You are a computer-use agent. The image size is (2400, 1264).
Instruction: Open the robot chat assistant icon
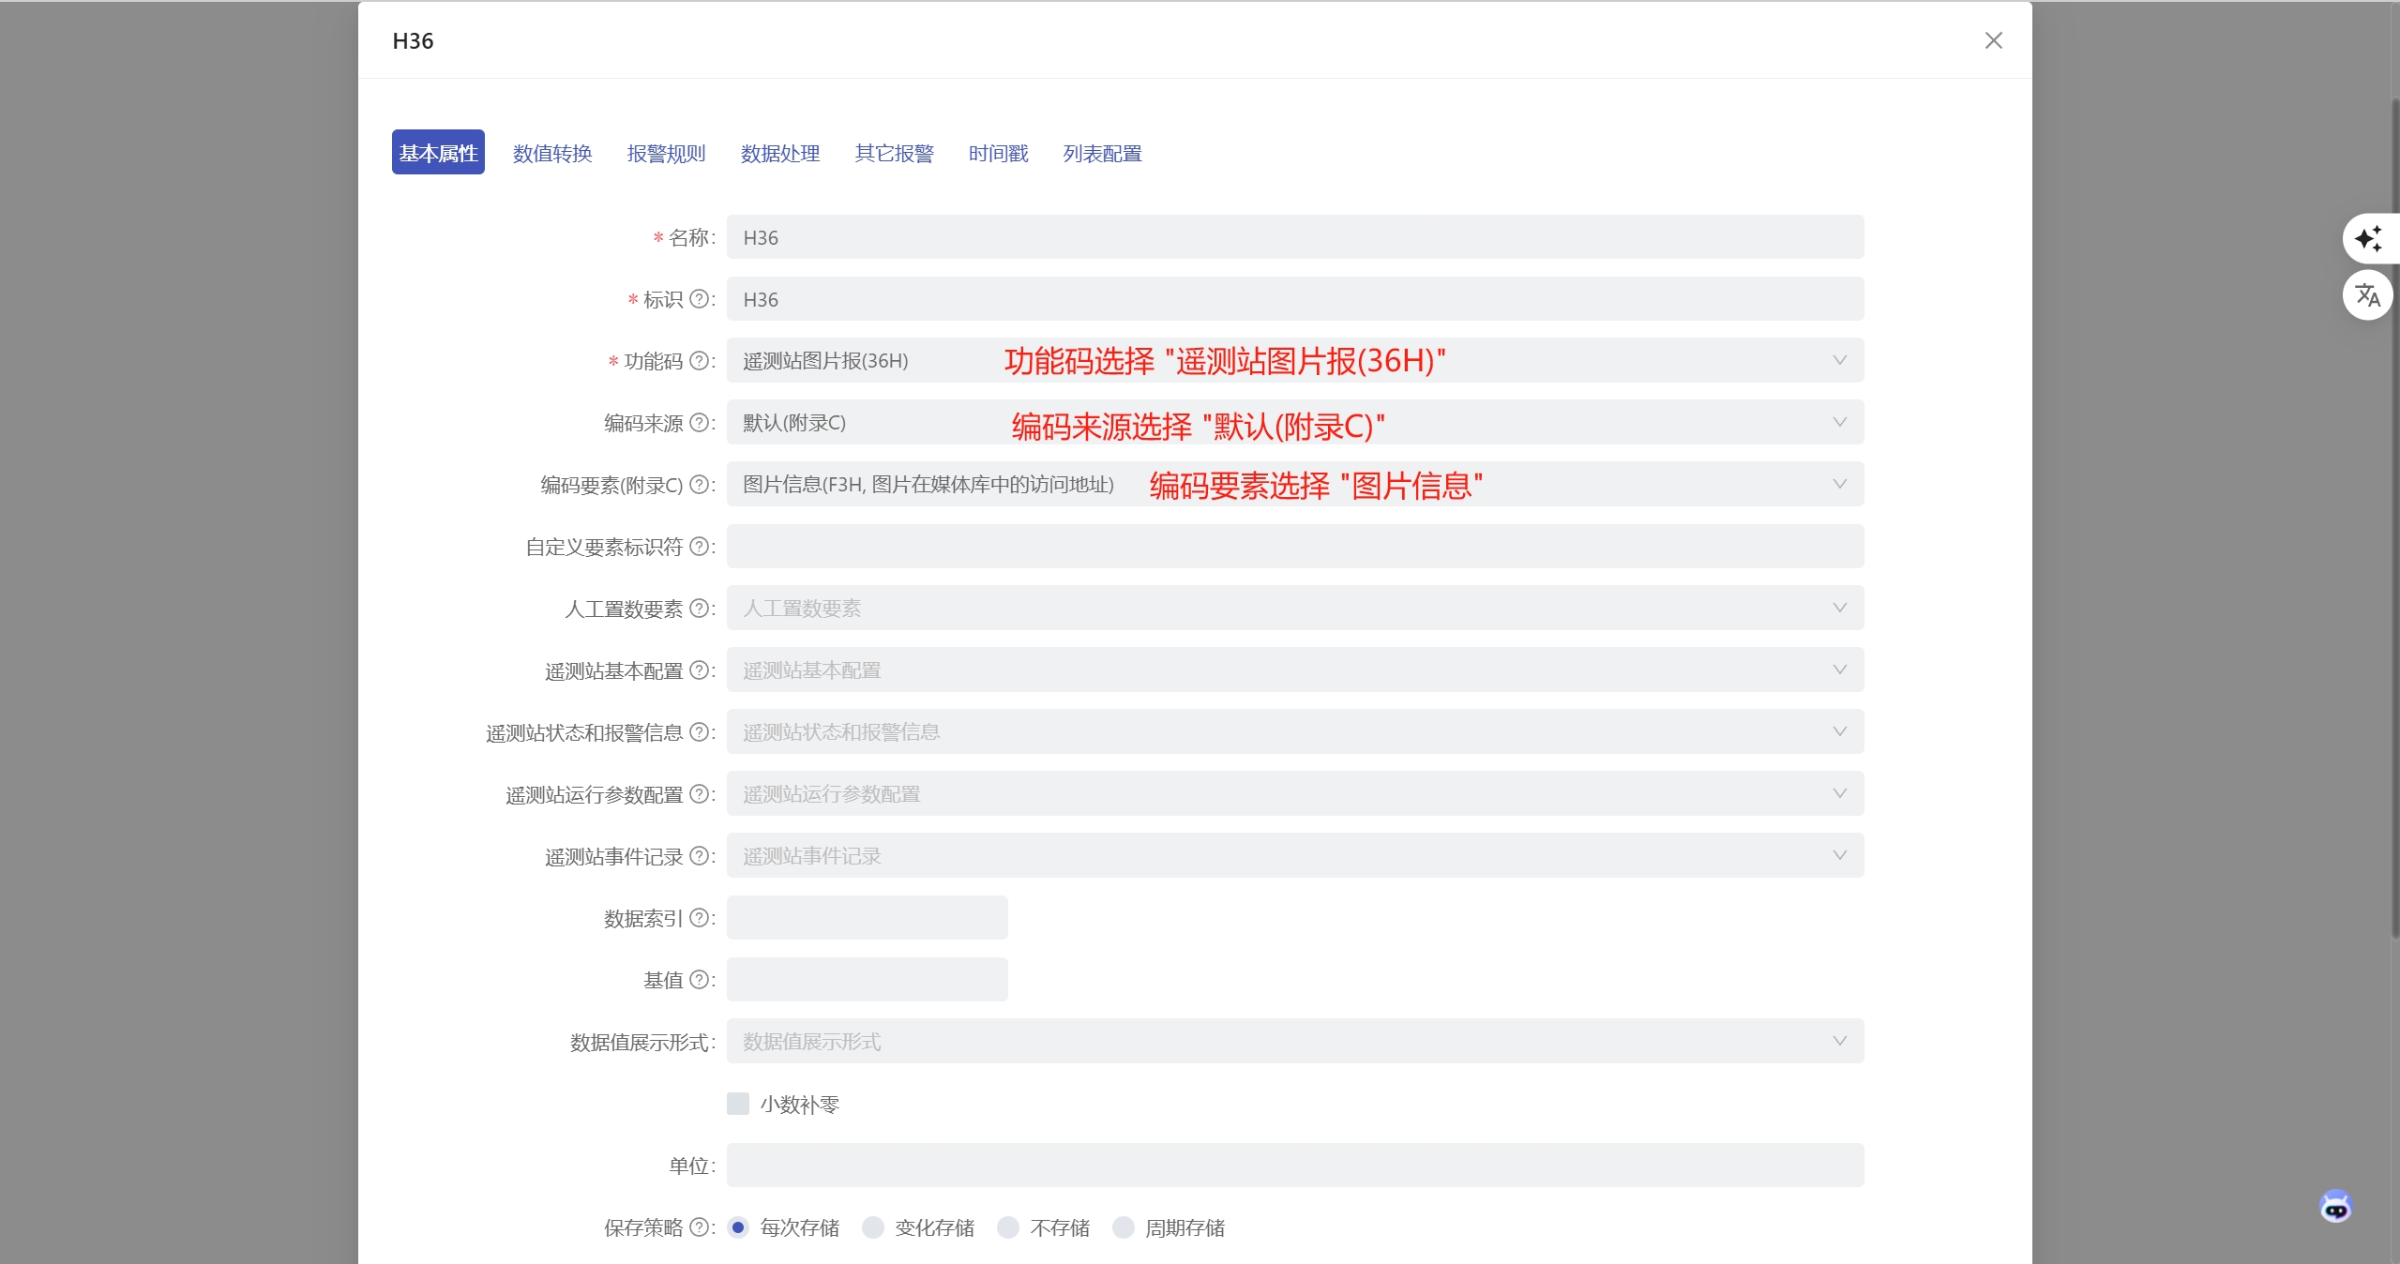coord(2335,1206)
